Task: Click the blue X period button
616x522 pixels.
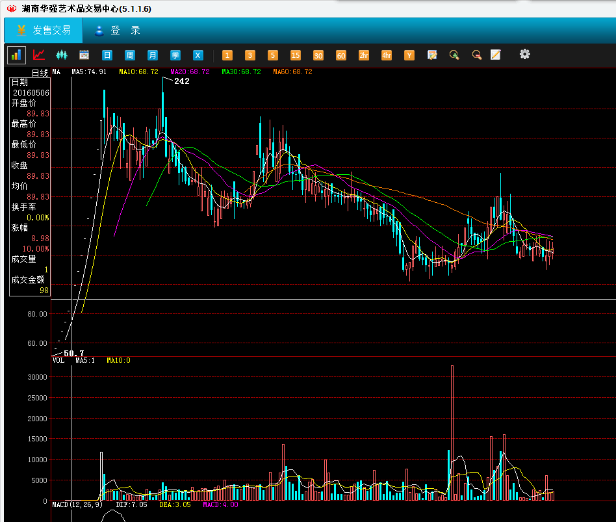Action: tap(198, 55)
